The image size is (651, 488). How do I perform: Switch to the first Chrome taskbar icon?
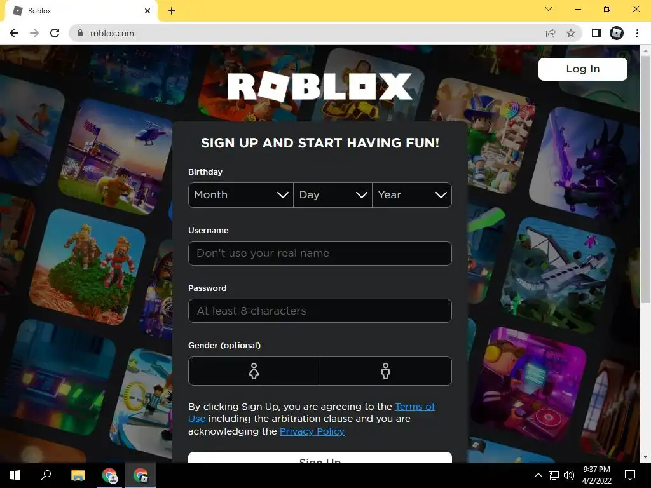point(109,475)
